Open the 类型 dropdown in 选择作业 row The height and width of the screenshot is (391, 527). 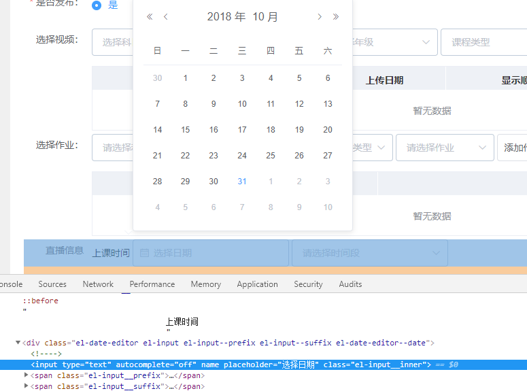(372, 148)
